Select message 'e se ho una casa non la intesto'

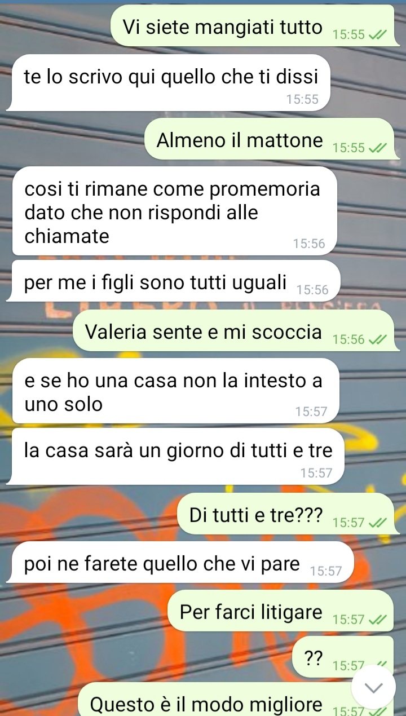(x=175, y=391)
